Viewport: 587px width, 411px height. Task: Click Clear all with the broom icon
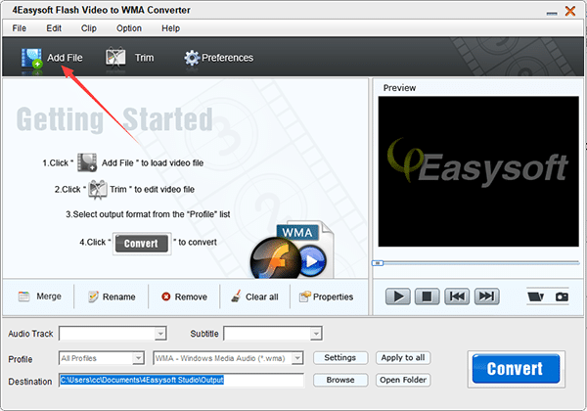(236, 297)
